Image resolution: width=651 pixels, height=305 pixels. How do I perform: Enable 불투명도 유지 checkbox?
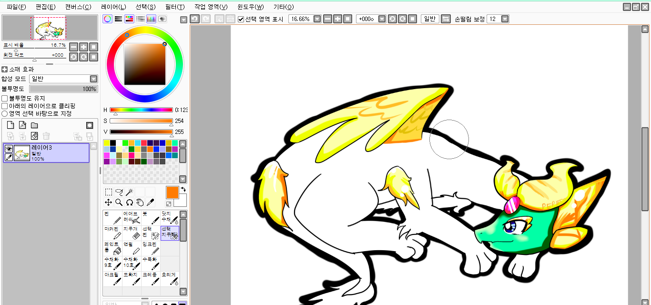point(5,98)
